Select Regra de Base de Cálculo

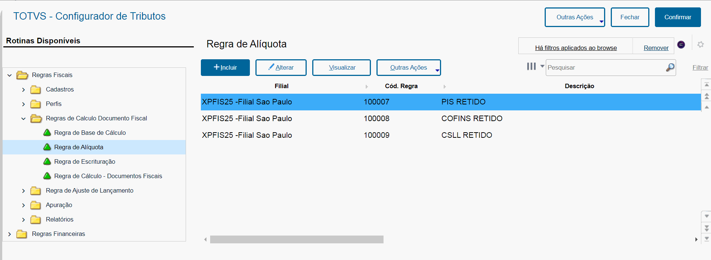pos(90,133)
